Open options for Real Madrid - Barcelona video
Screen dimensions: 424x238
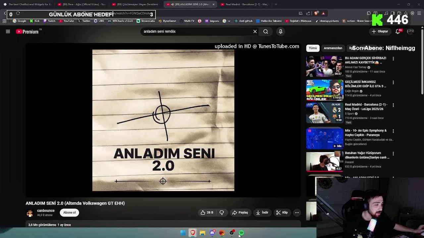[393, 105]
